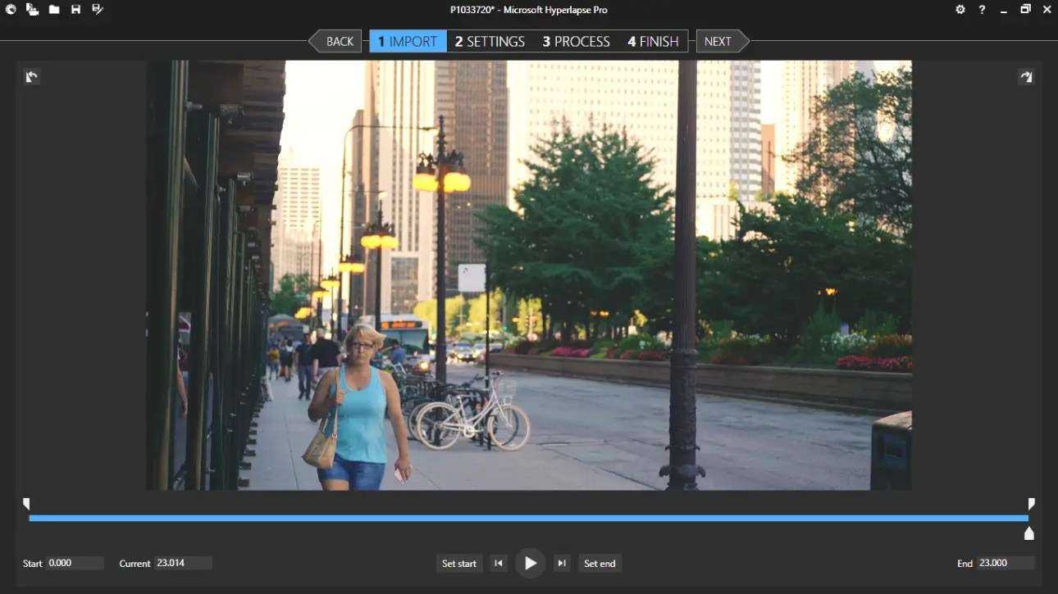This screenshot has width=1058, height=594.
Task: Open help with the question mark icon
Action: [982, 10]
